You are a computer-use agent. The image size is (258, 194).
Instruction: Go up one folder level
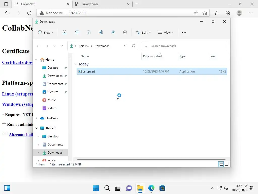62,46
